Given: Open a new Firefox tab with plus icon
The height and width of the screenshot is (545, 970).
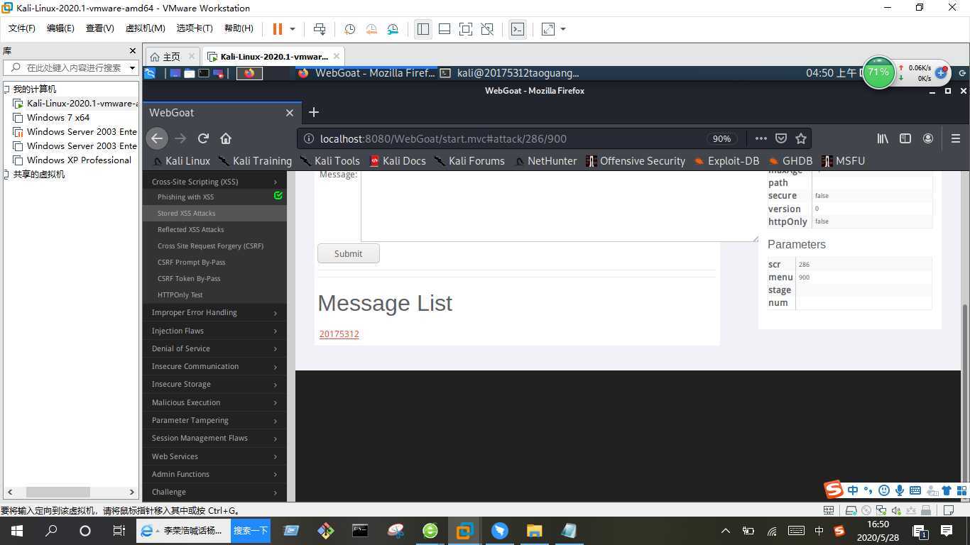Looking at the screenshot, I should [x=314, y=112].
